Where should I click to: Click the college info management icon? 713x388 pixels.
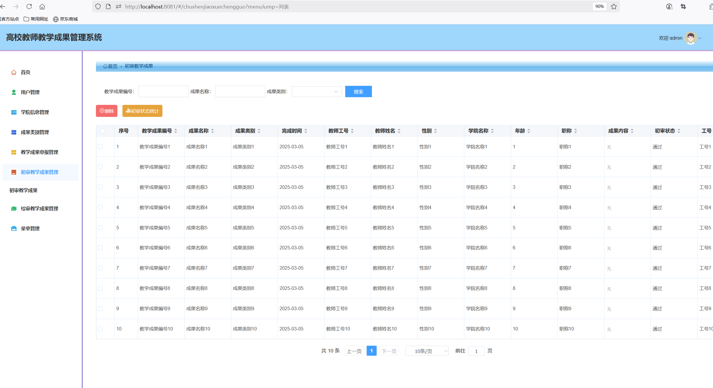click(14, 112)
